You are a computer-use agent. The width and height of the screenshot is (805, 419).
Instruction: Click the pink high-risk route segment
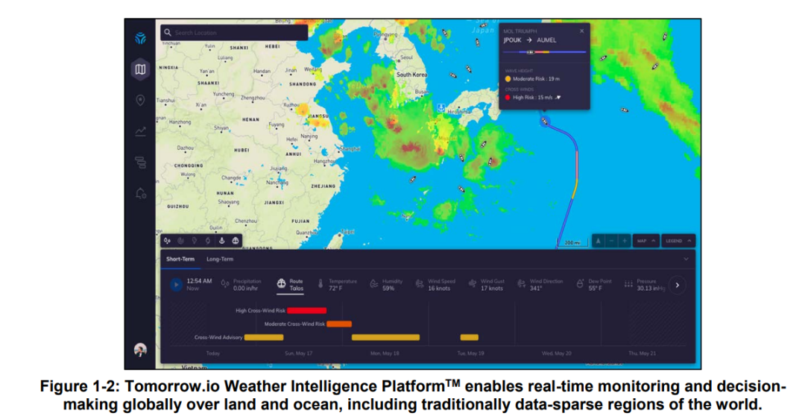[x=577, y=164]
